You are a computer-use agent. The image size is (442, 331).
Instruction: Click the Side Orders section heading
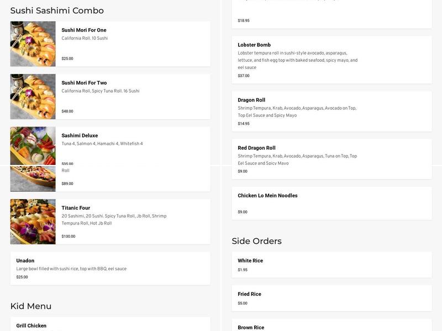click(257, 241)
